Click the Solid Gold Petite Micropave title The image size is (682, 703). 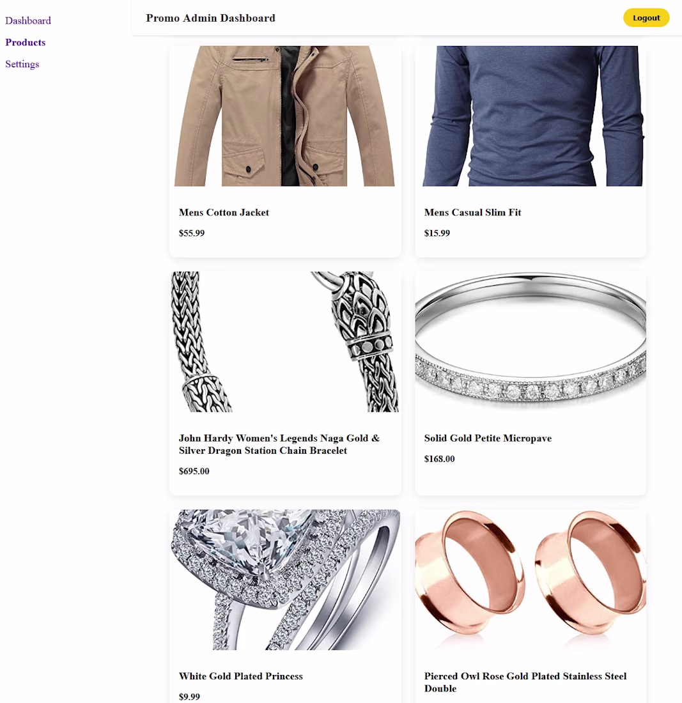tap(488, 438)
